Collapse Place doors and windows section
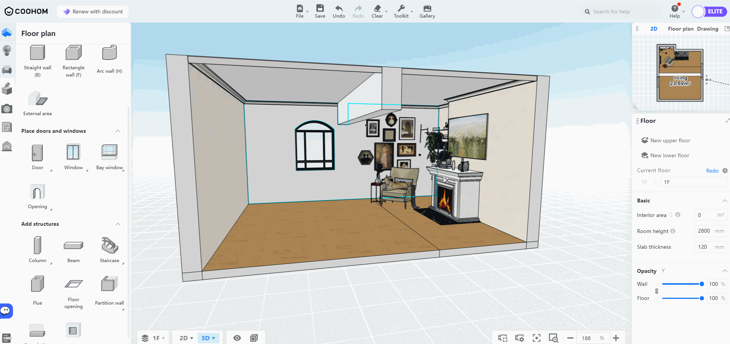Viewport: 730px width, 344px height. (118, 131)
